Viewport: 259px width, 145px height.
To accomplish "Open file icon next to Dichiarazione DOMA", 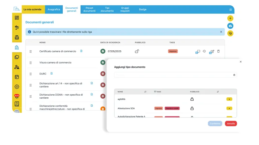I will pyautogui.click(x=92, y=94).
